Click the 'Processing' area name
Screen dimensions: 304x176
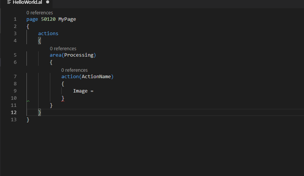click(x=79, y=55)
